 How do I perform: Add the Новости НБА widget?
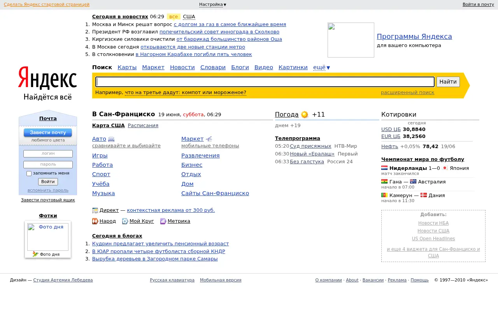point(433,223)
